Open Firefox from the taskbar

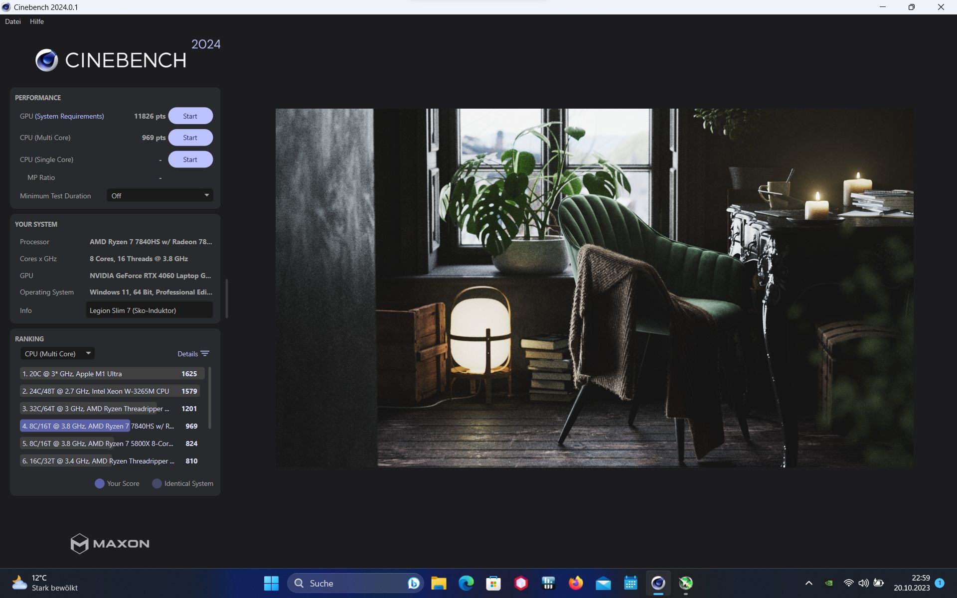(576, 583)
